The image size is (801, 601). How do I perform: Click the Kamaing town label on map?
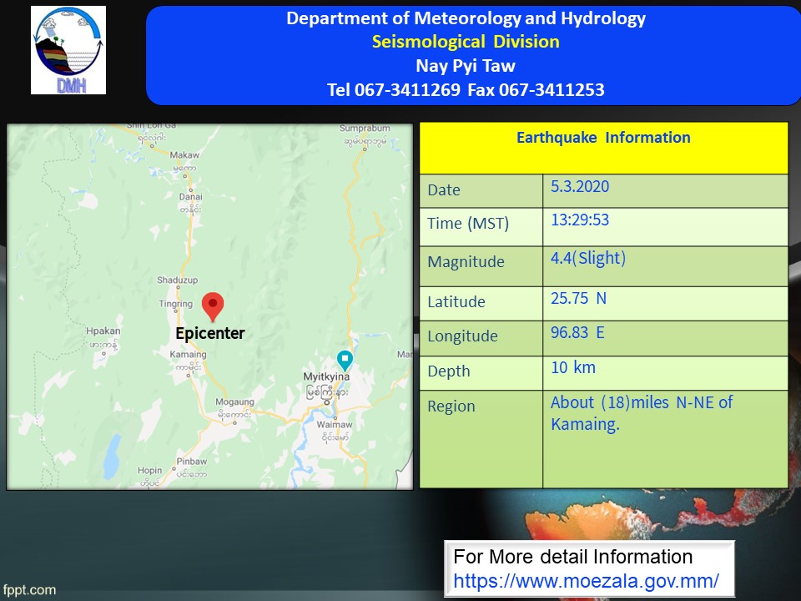[189, 355]
